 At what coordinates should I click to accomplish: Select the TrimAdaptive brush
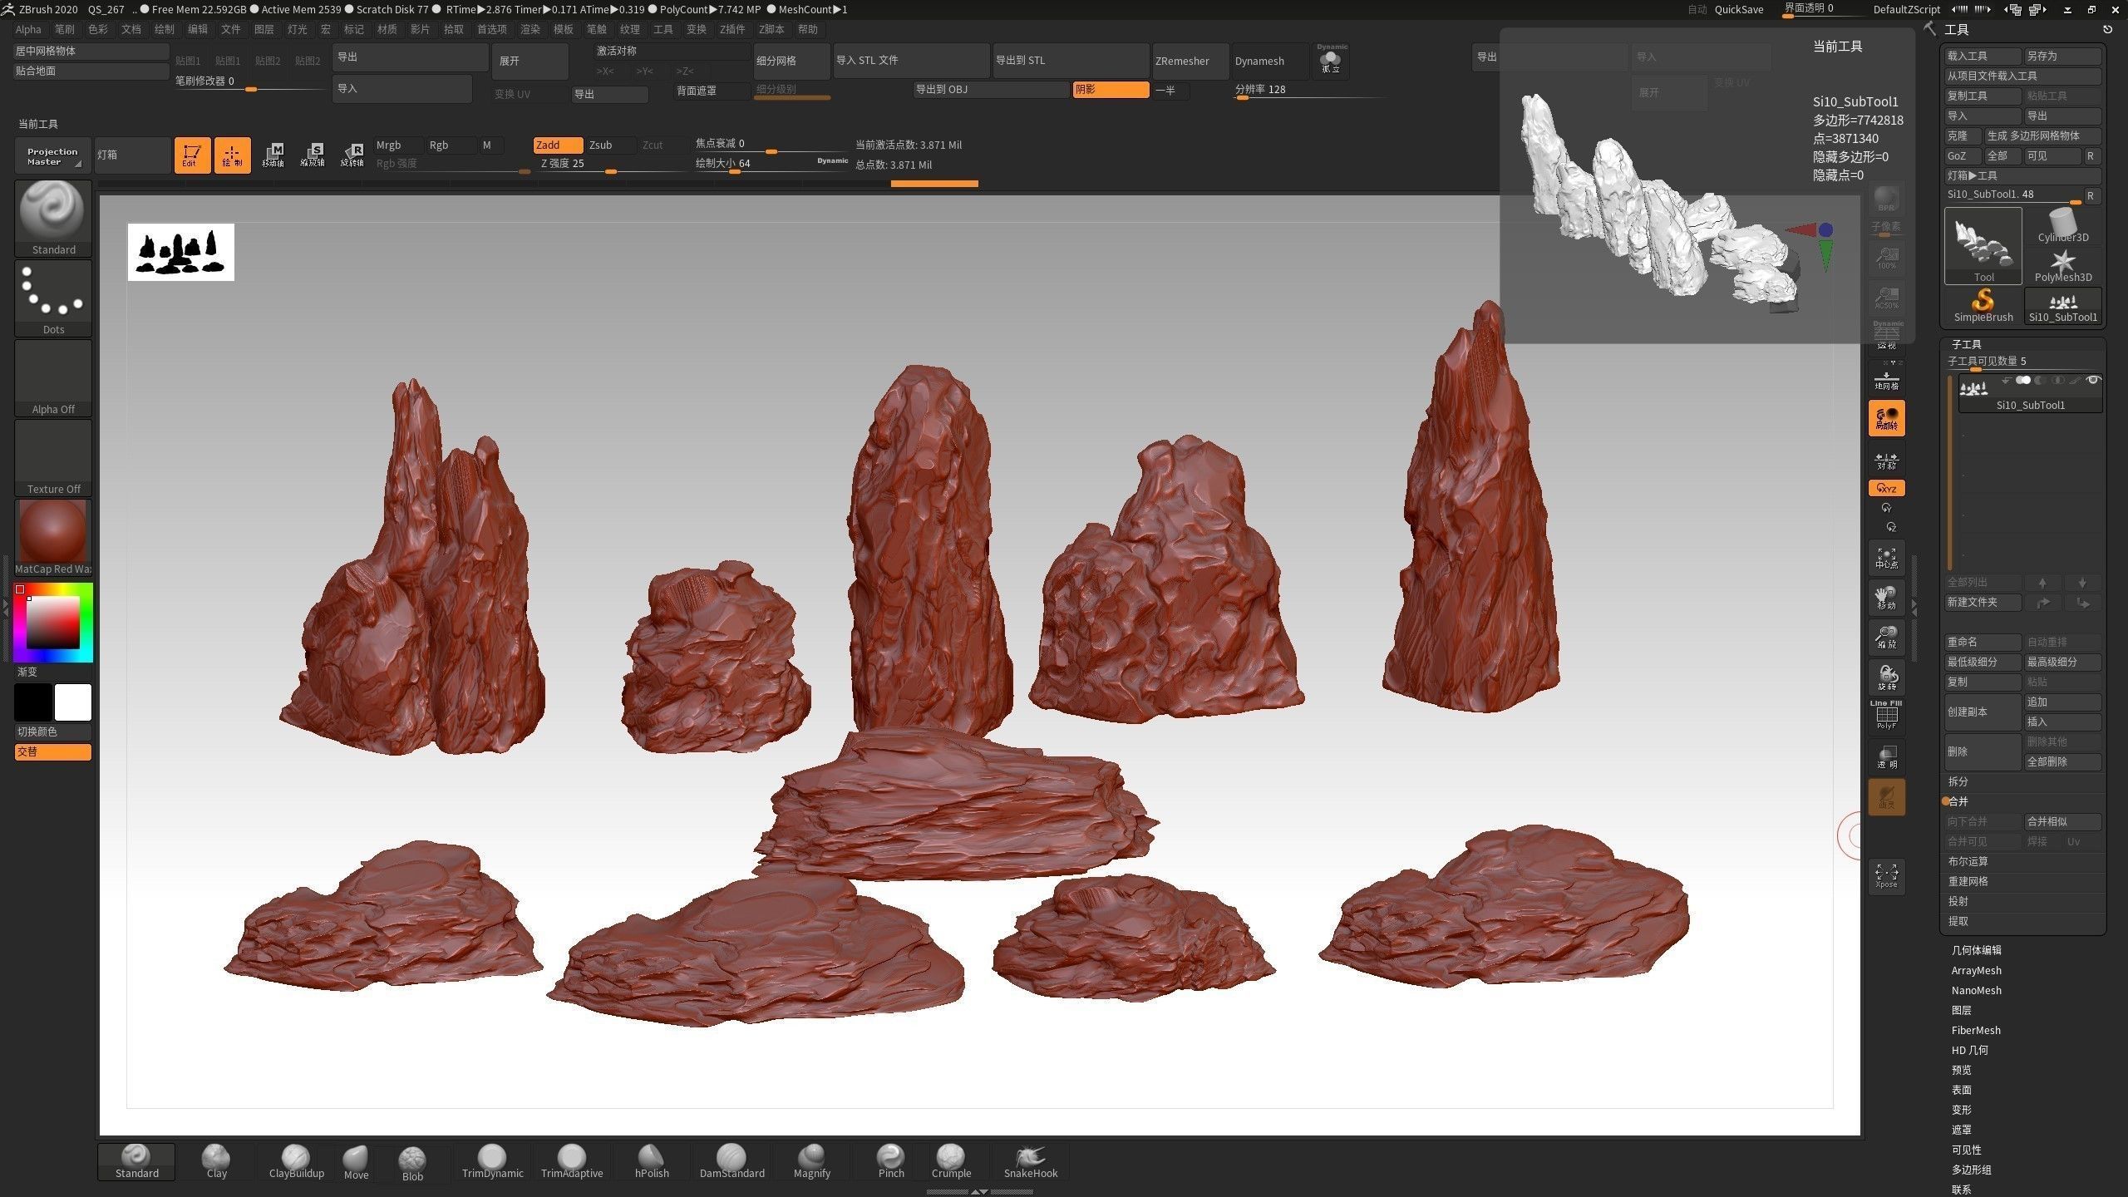click(x=572, y=1161)
